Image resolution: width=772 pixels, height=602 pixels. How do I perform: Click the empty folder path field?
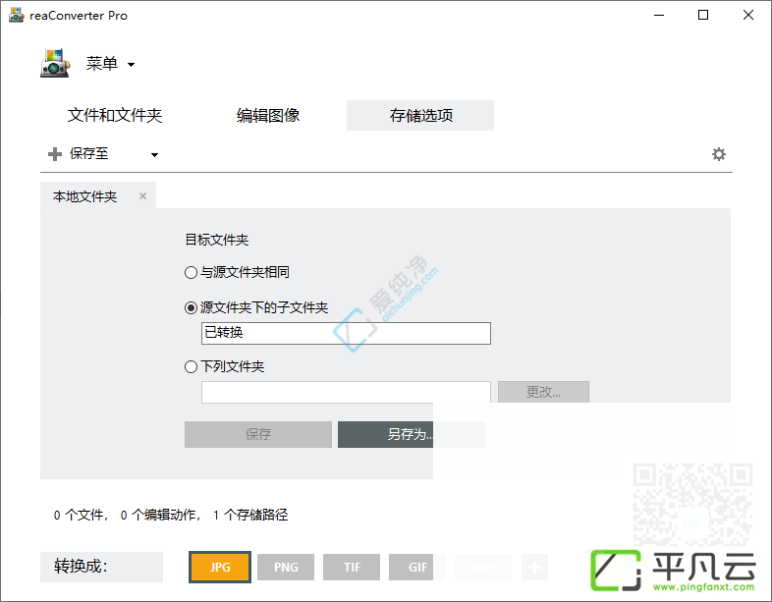coord(346,392)
